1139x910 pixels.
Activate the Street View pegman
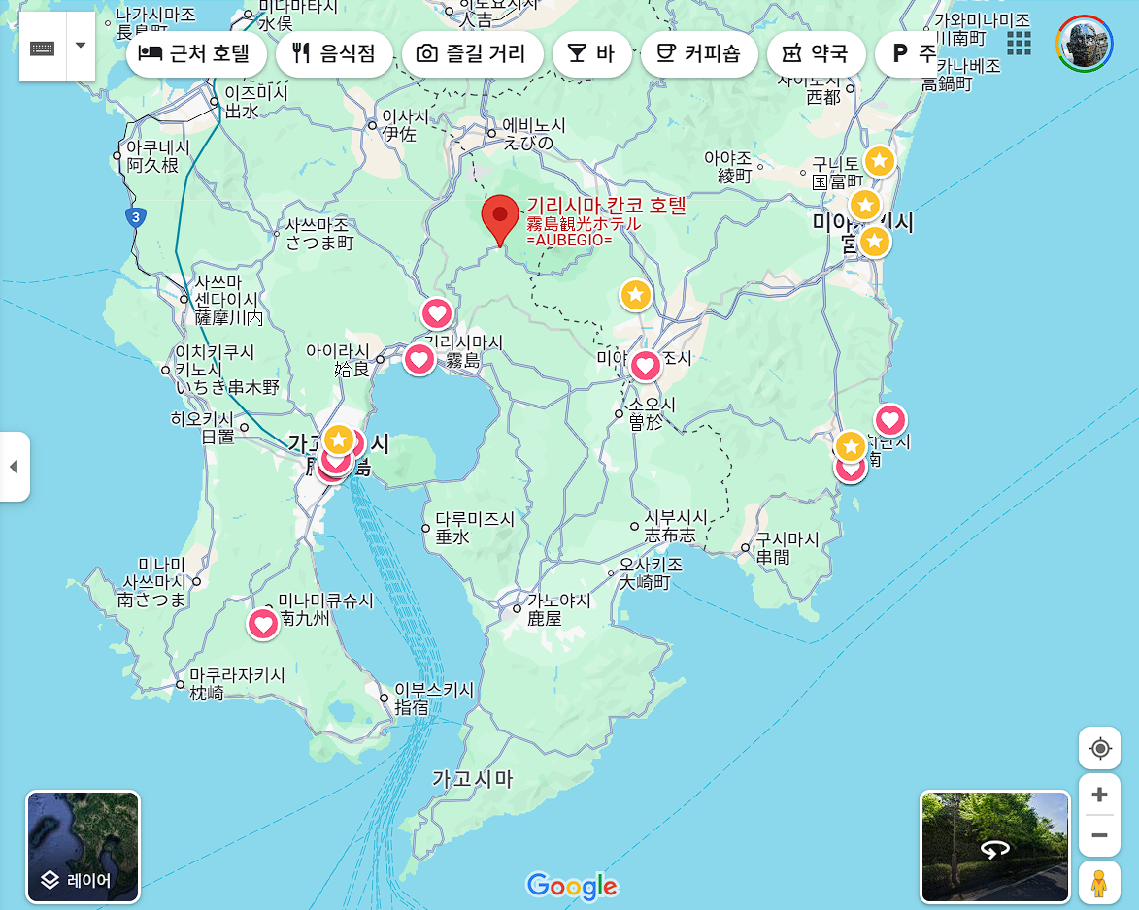[x=1100, y=883]
